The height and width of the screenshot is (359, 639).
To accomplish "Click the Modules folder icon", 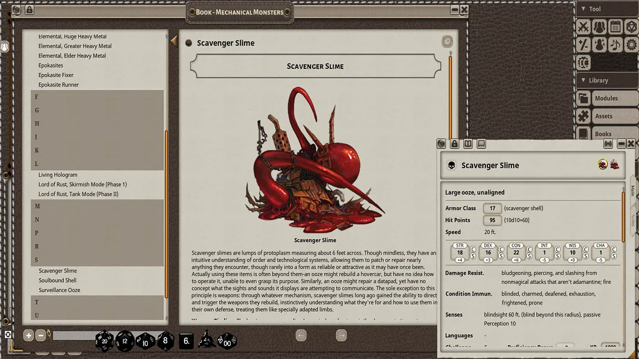I will 583,98.
